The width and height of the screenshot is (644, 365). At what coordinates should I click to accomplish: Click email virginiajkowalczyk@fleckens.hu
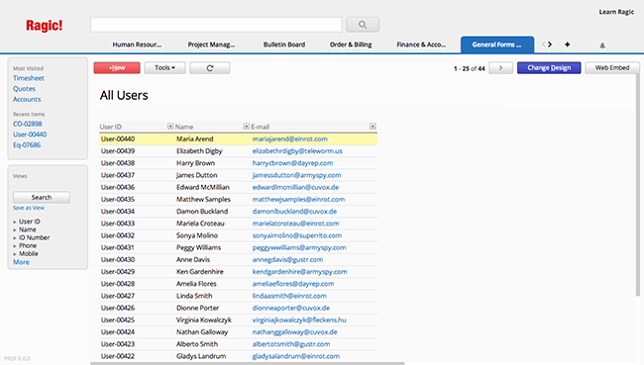point(299,319)
